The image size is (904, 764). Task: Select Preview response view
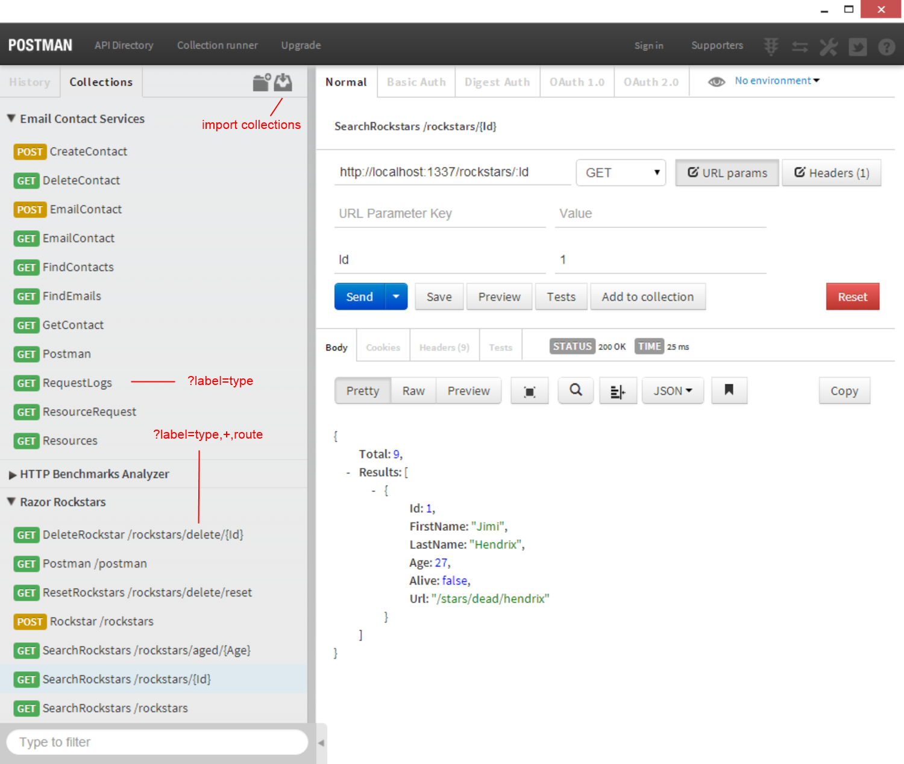pos(469,391)
